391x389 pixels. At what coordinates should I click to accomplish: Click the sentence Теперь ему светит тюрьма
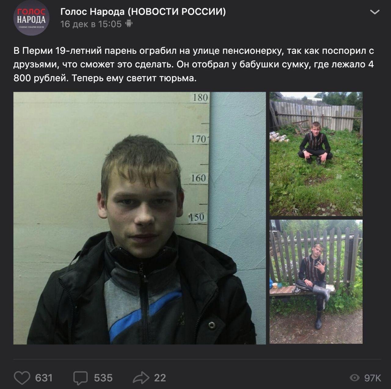pyautogui.click(x=134, y=79)
